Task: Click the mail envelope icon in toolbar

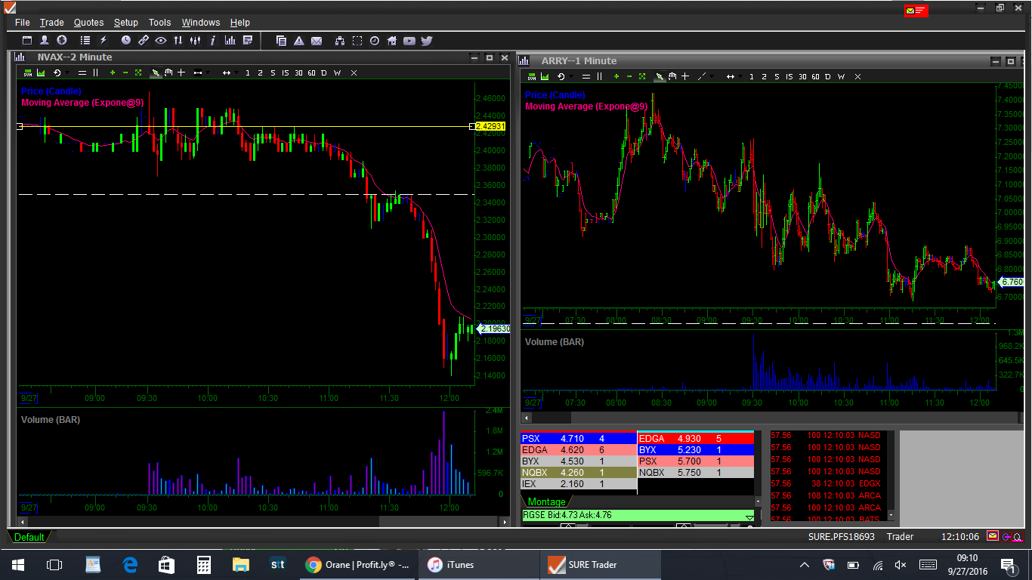Action: [317, 41]
